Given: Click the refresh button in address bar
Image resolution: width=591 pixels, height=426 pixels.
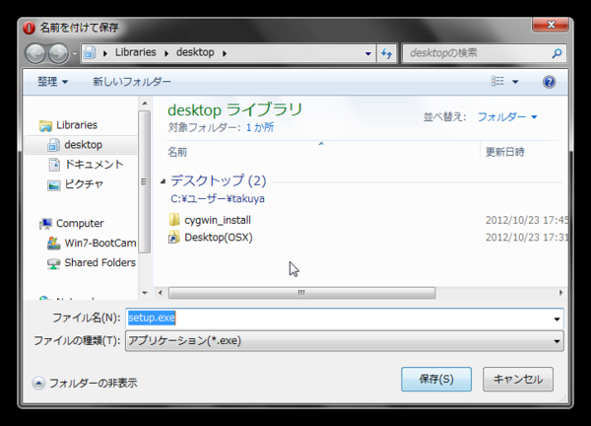Looking at the screenshot, I should point(387,53).
